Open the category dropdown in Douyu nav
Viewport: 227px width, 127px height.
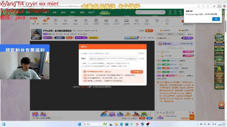[x=45, y=12]
